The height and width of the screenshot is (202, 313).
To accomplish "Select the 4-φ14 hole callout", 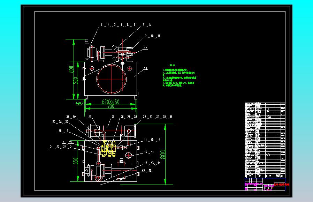I will (78, 104).
